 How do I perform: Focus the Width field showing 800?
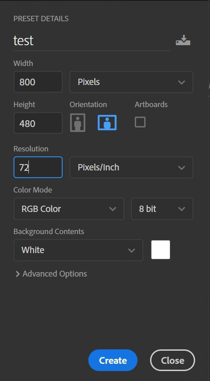38,82
